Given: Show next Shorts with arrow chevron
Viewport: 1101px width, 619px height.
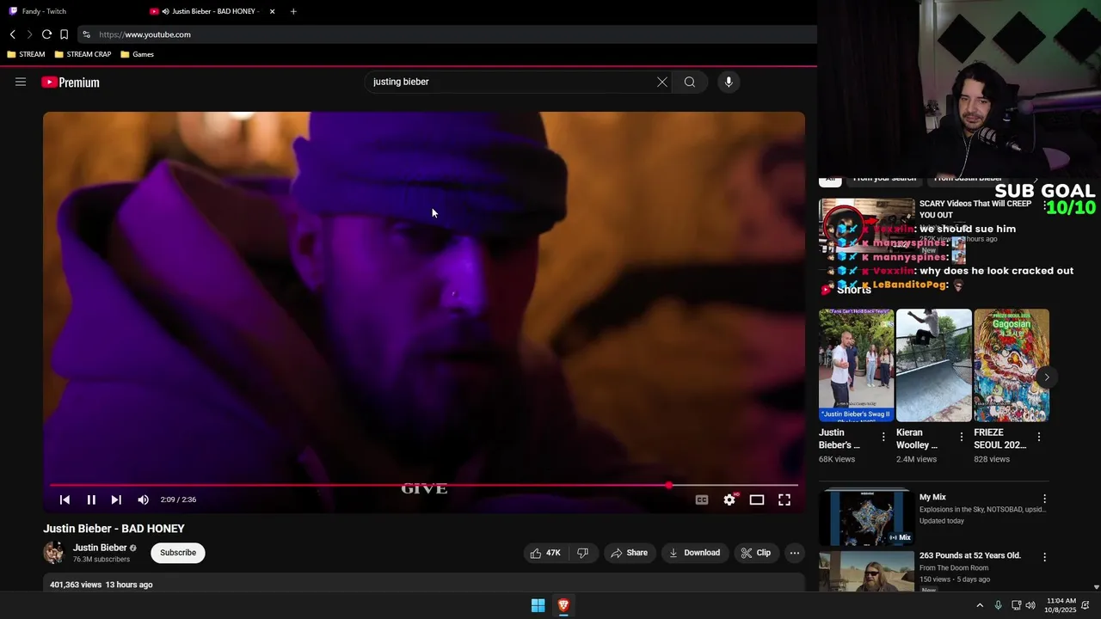Looking at the screenshot, I should tap(1047, 377).
